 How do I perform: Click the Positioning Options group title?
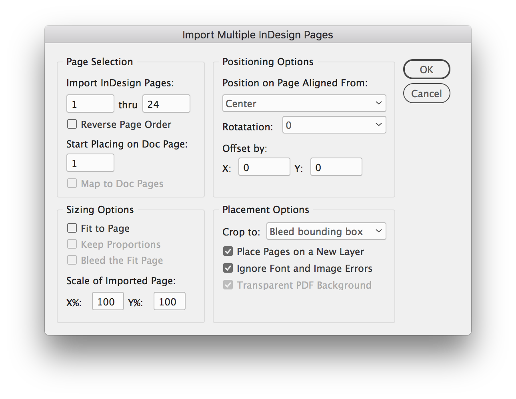point(268,62)
